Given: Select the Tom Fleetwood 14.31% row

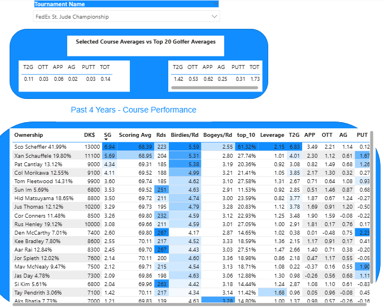Looking at the screenshot, I should [x=191, y=181].
